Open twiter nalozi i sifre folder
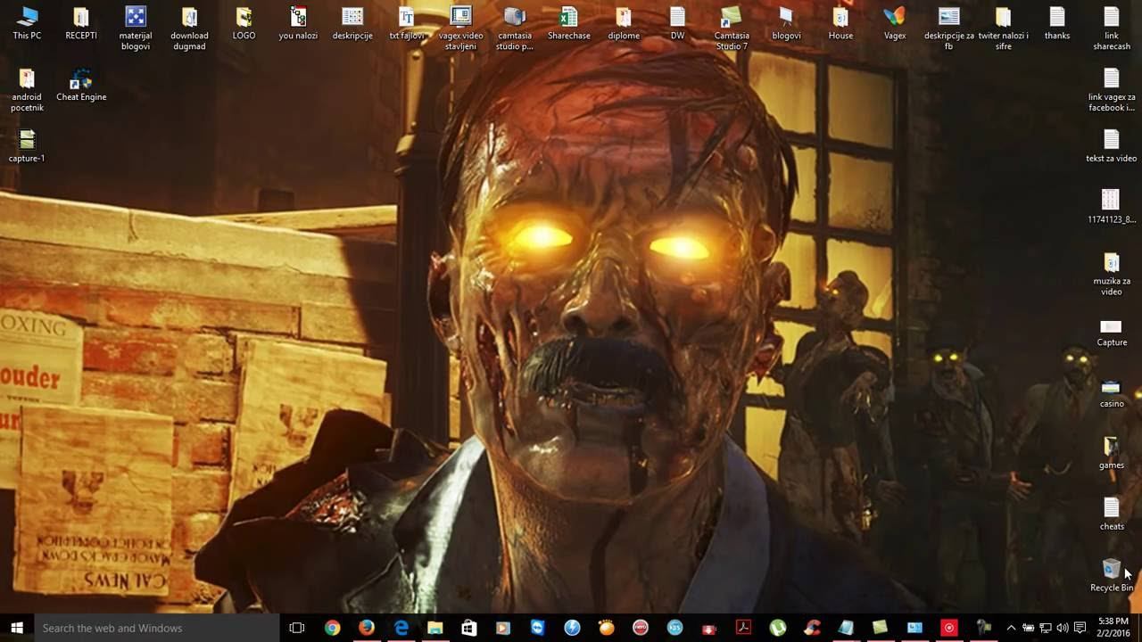The height and width of the screenshot is (642, 1142). click(x=1003, y=29)
